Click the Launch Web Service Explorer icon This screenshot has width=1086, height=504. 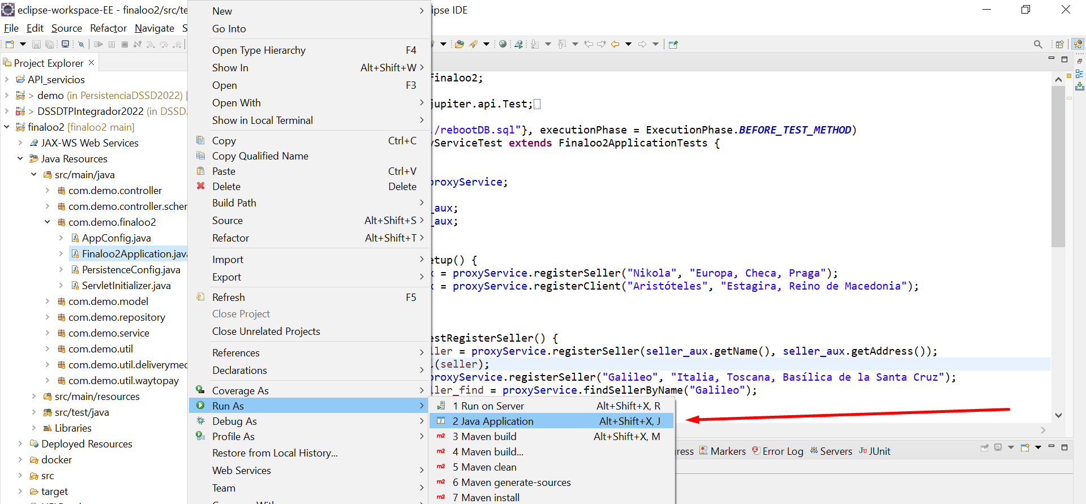[518, 44]
